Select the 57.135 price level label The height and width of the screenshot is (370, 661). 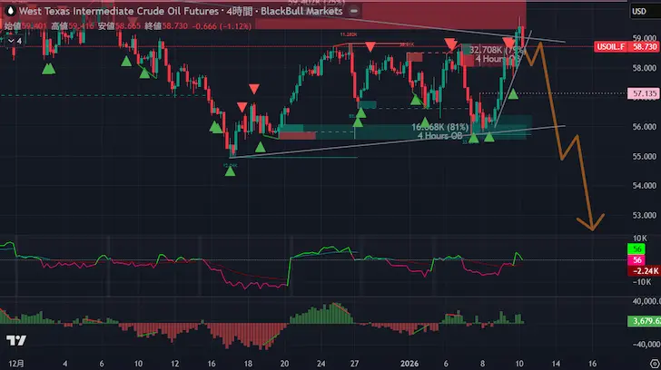(643, 93)
